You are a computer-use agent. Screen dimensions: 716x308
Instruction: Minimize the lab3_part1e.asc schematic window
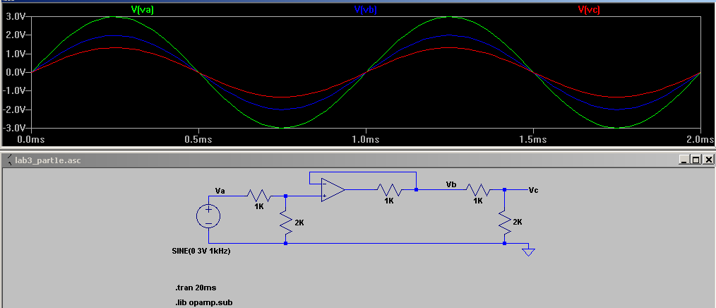[x=684, y=160]
